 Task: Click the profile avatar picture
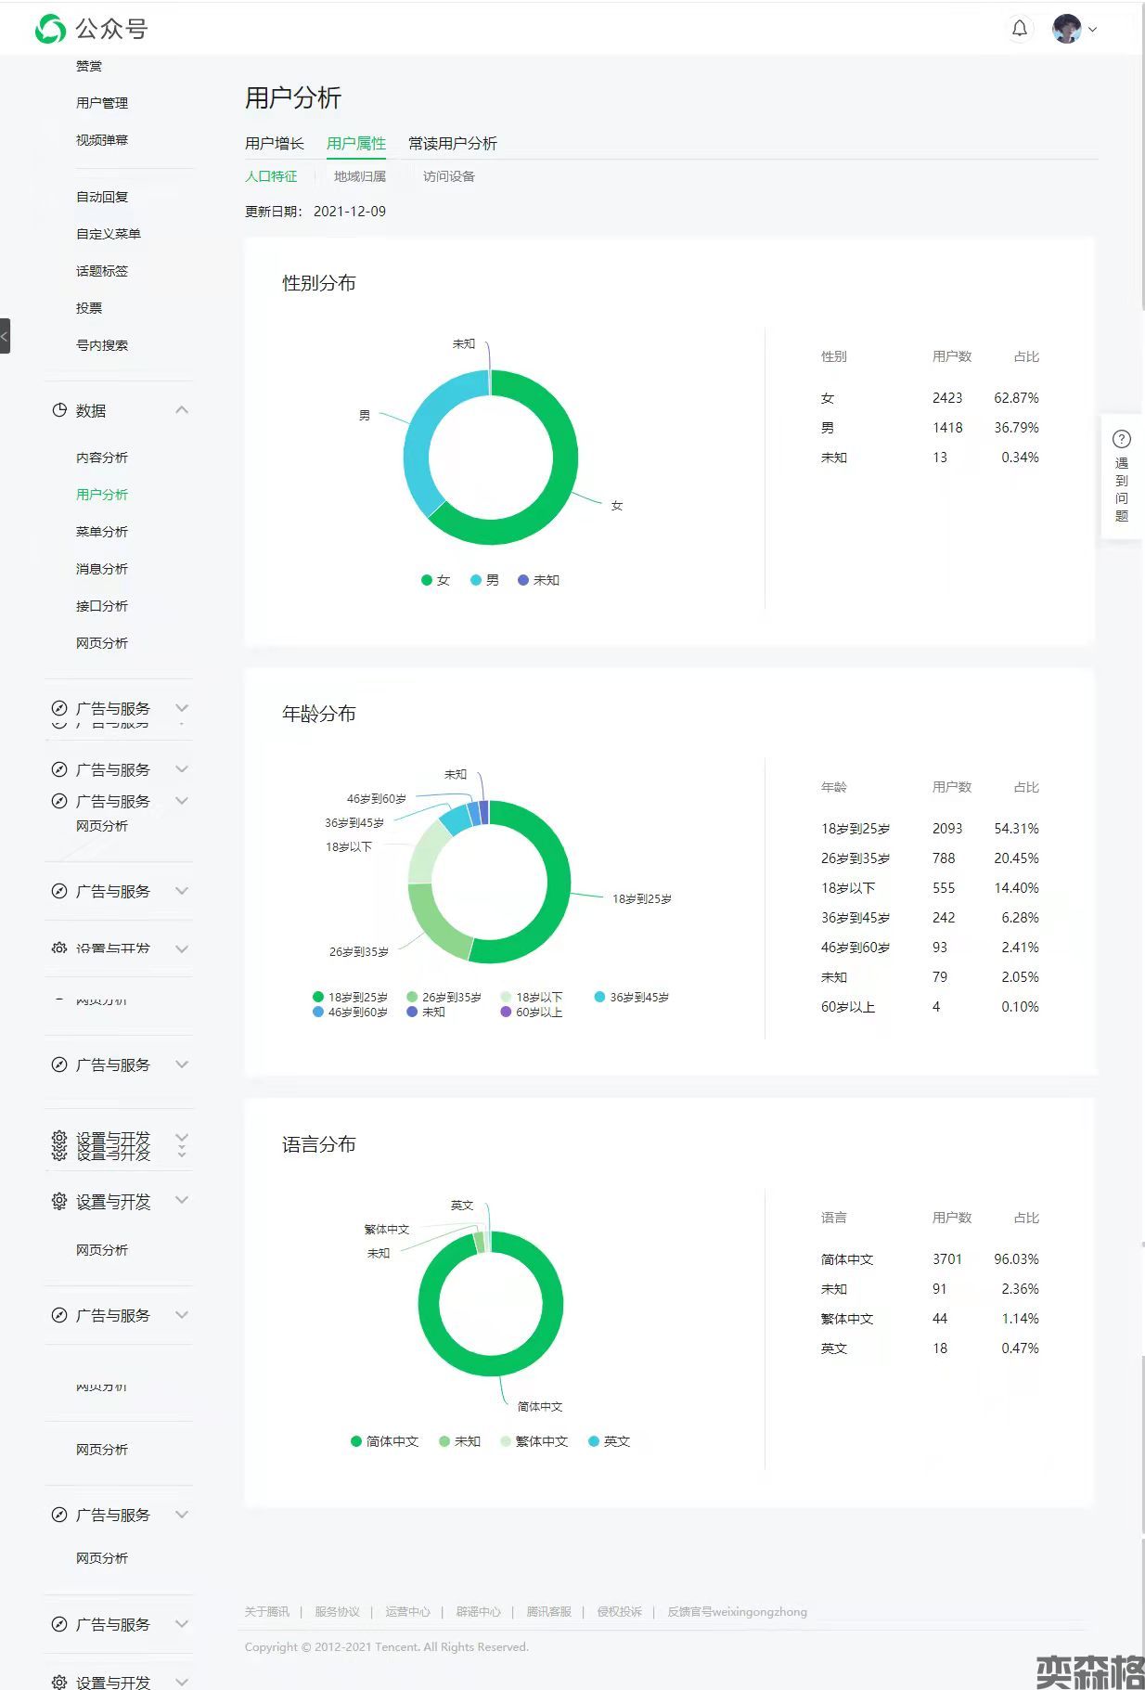coord(1066,29)
